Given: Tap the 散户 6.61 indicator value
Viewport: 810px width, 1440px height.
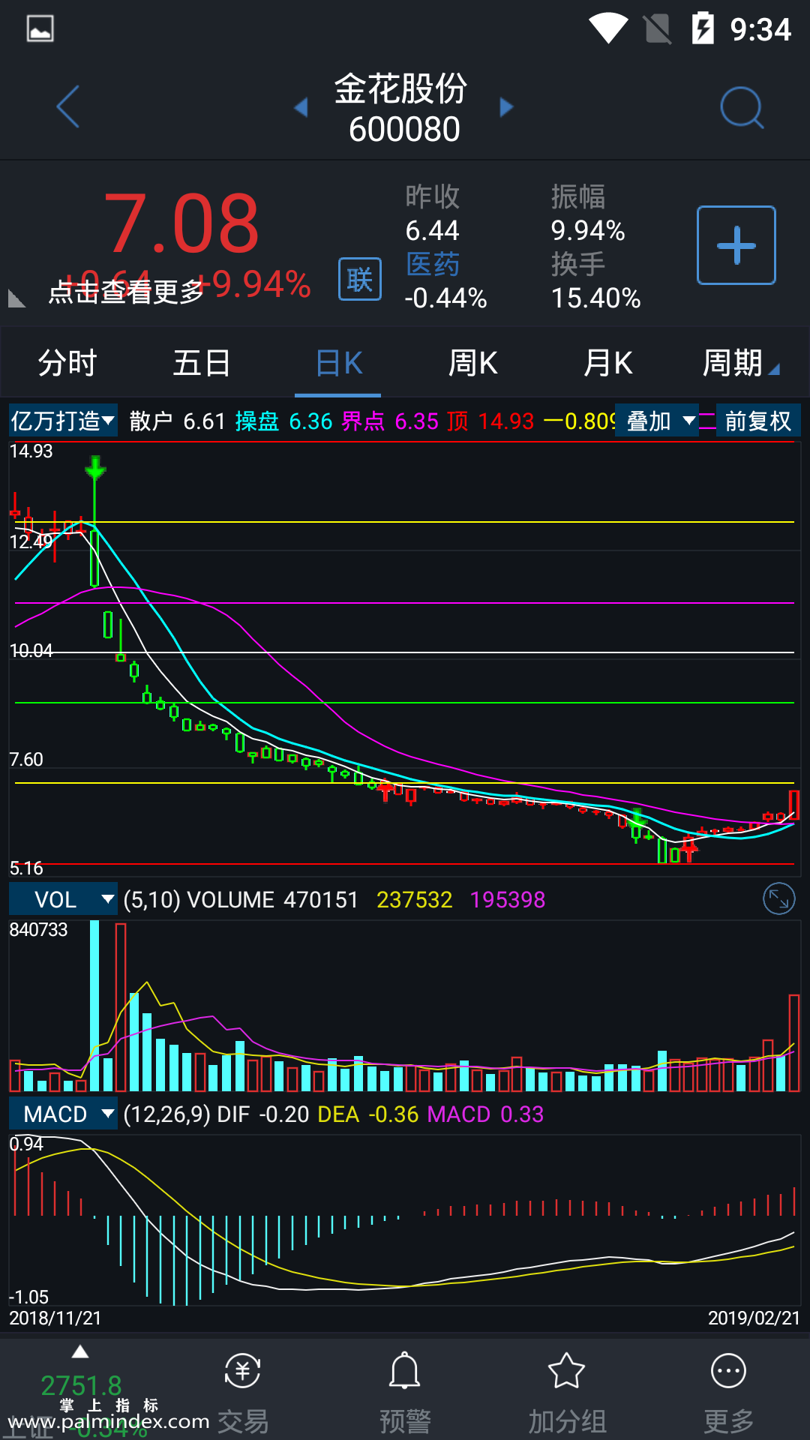Looking at the screenshot, I should tap(177, 421).
